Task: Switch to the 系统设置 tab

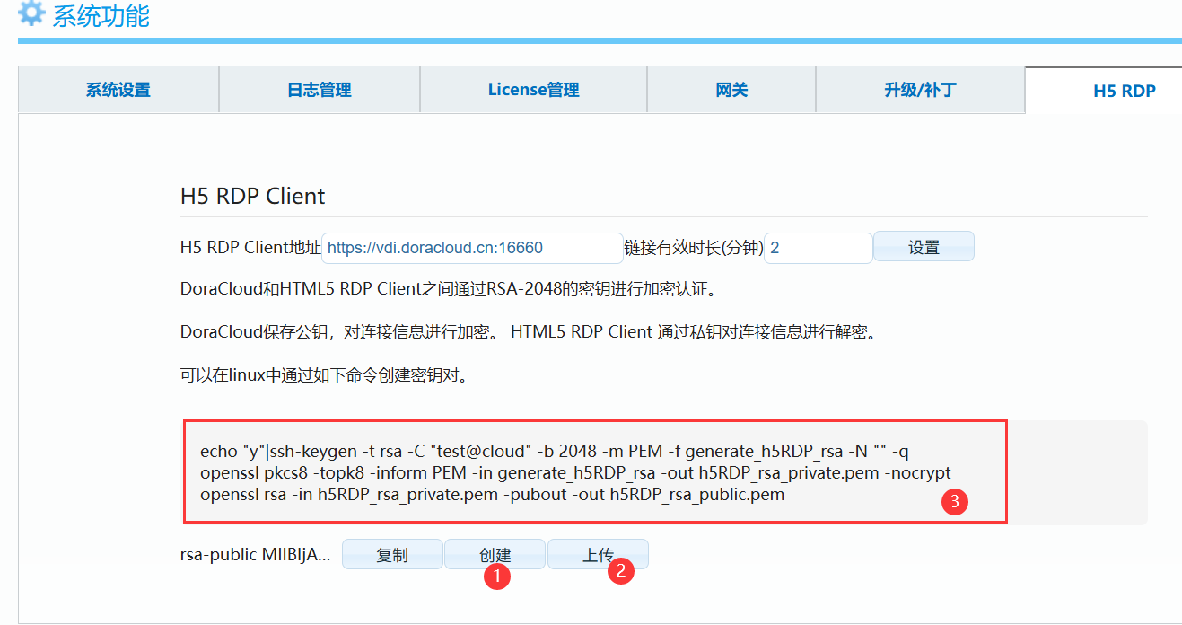Action: [118, 90]
